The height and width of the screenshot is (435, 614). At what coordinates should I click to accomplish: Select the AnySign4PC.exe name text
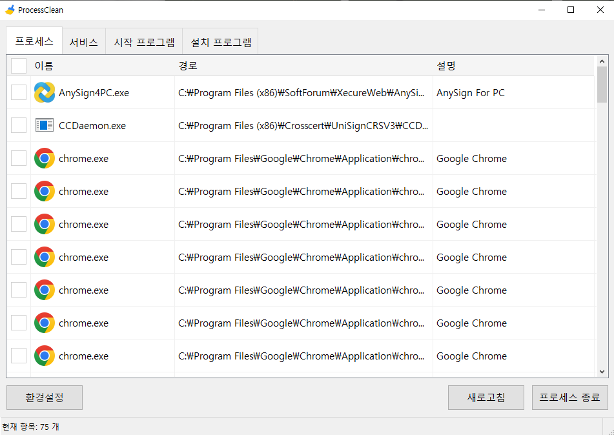pos(94,93)
